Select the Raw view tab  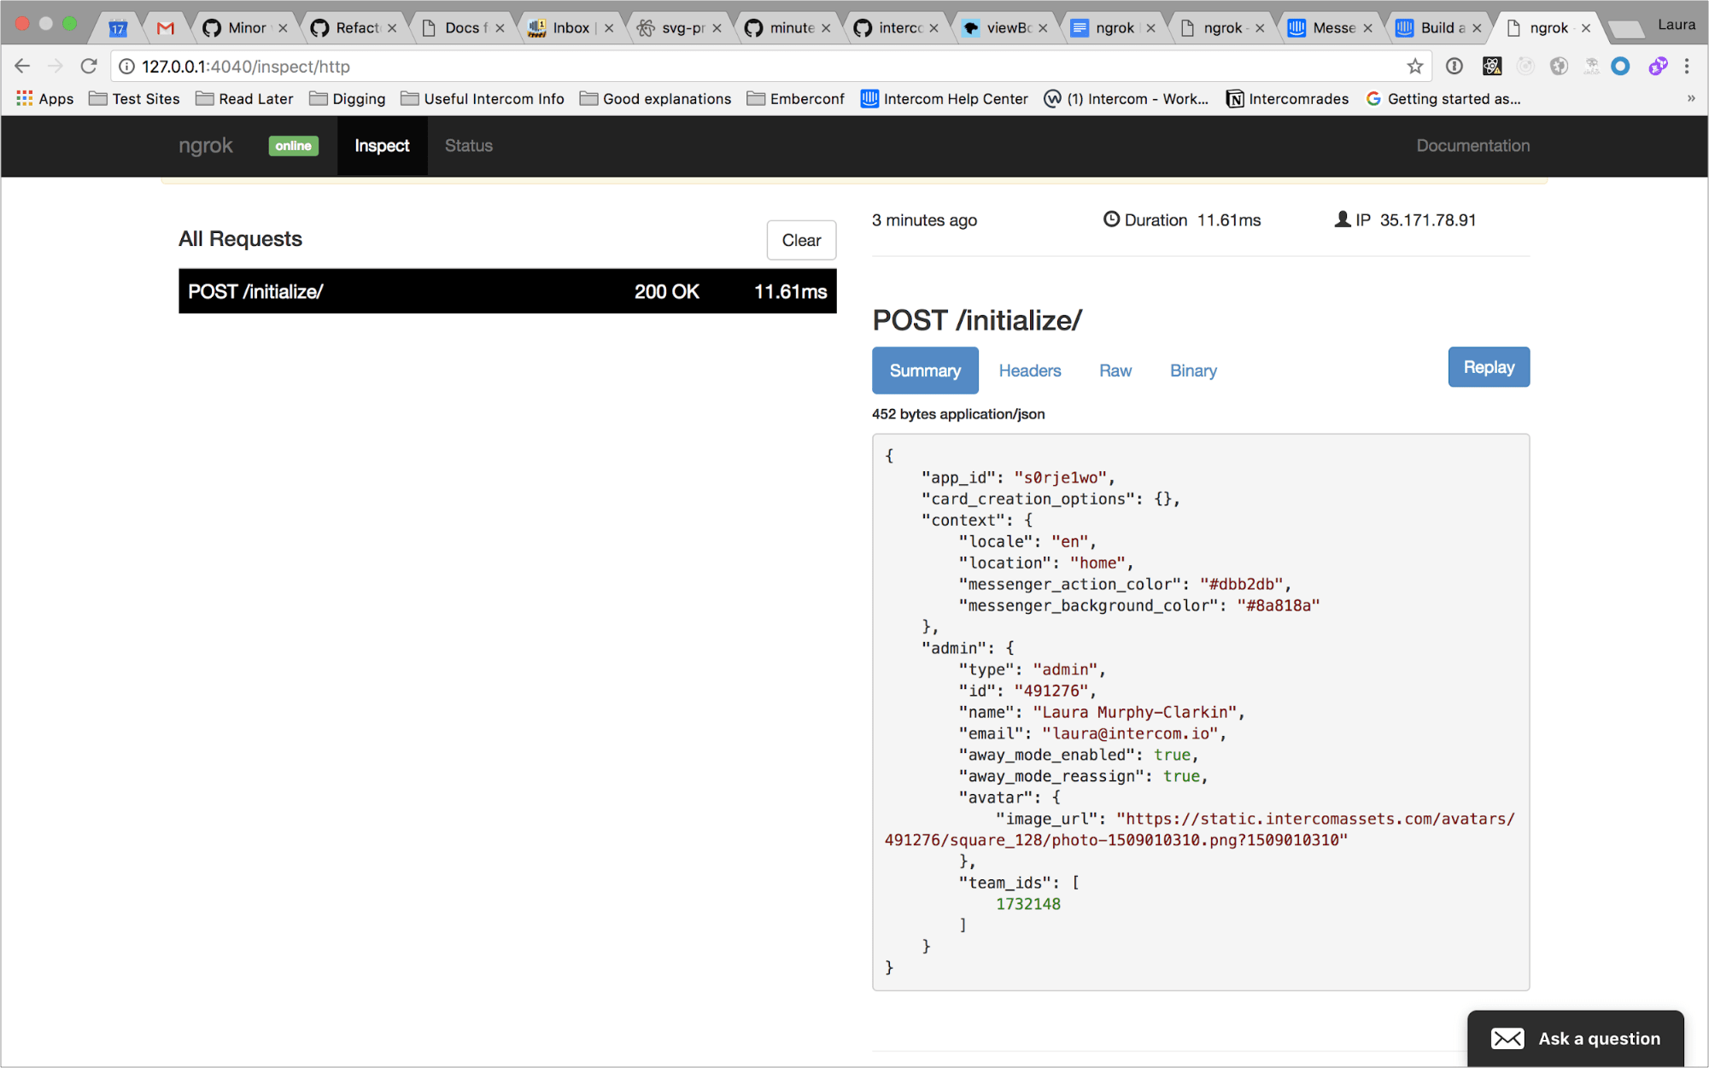(1115, 371)
